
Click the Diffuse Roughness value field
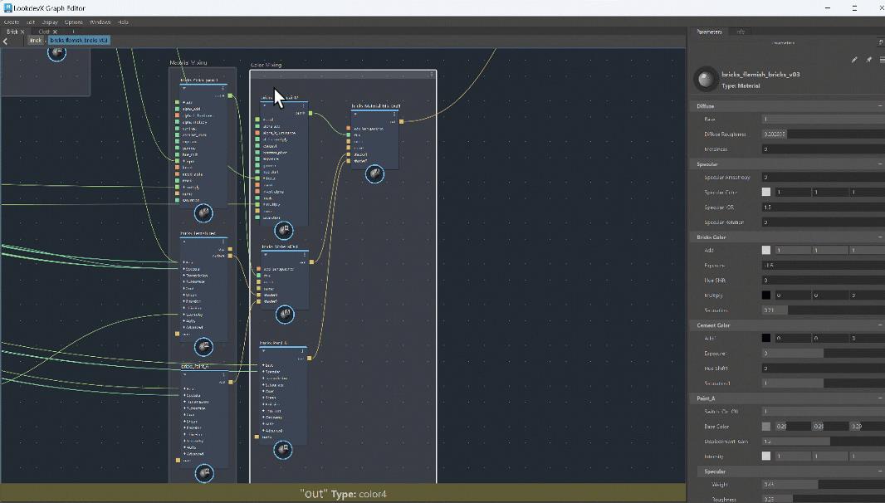coord(780,134)
